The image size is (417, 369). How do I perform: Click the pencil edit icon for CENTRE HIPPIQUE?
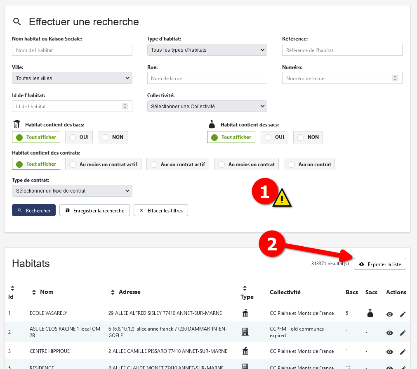coord(403,352)
